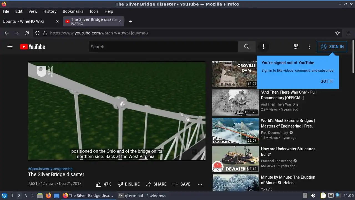
Task: Open Firefox application menu
Action: tap(348, 33)
